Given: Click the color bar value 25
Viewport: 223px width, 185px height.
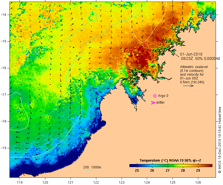Looking at the screenshot, I should [137, 170].
